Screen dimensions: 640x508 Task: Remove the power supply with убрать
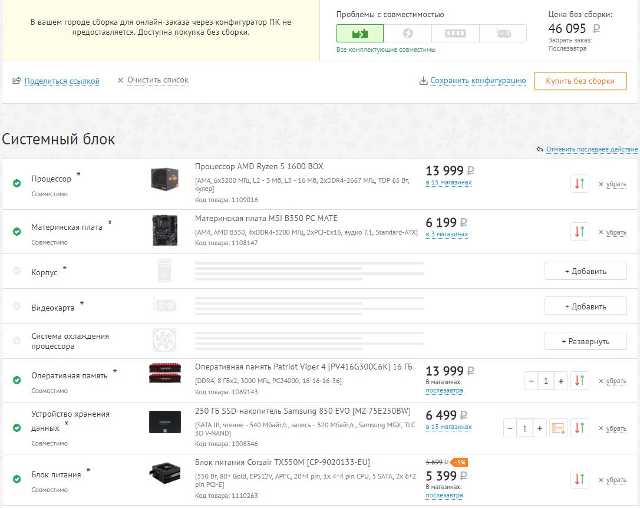[x=616, y=480]
